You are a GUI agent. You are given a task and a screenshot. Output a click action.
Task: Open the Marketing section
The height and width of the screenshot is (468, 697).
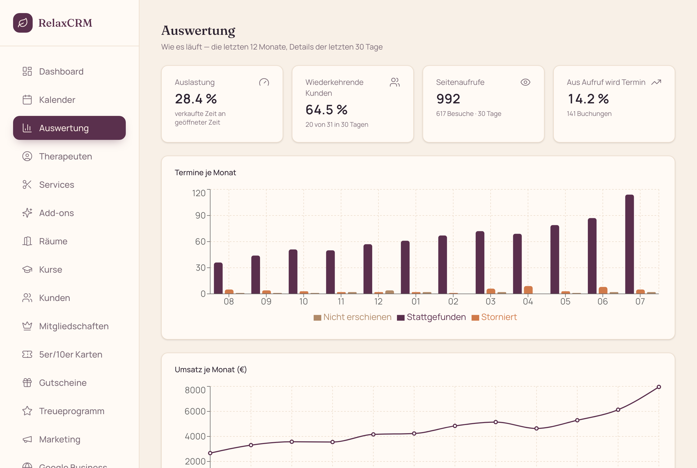(69, 439)
